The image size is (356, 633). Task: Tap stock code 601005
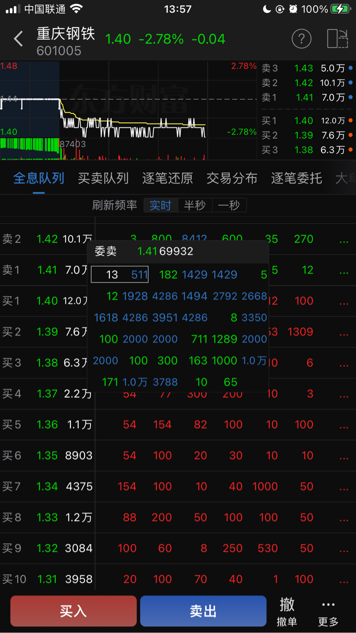[x=59, y=51]
